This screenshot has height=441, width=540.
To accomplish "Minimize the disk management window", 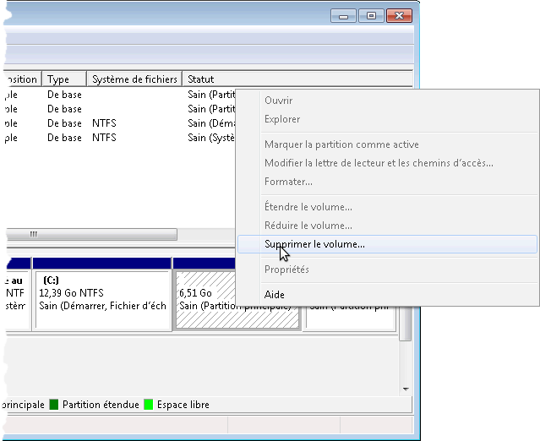I will tap(343, 16).
